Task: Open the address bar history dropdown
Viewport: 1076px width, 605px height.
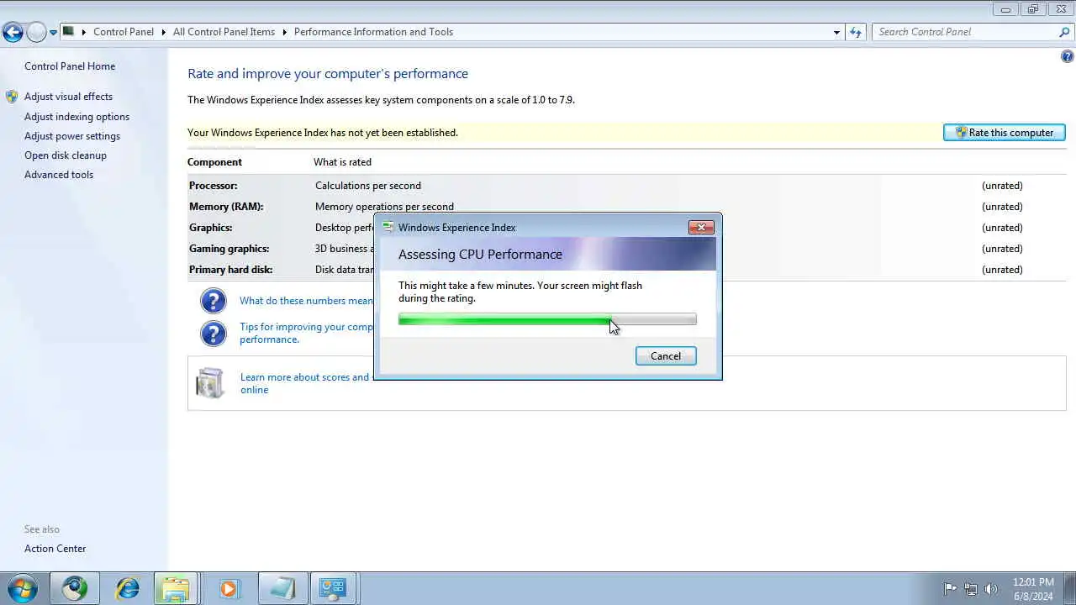Action: tap(836, 32)
